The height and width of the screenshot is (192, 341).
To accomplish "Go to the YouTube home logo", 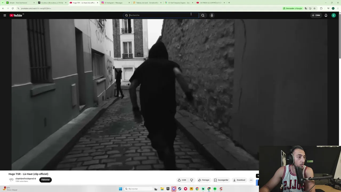I will click(x=17, y=15).
